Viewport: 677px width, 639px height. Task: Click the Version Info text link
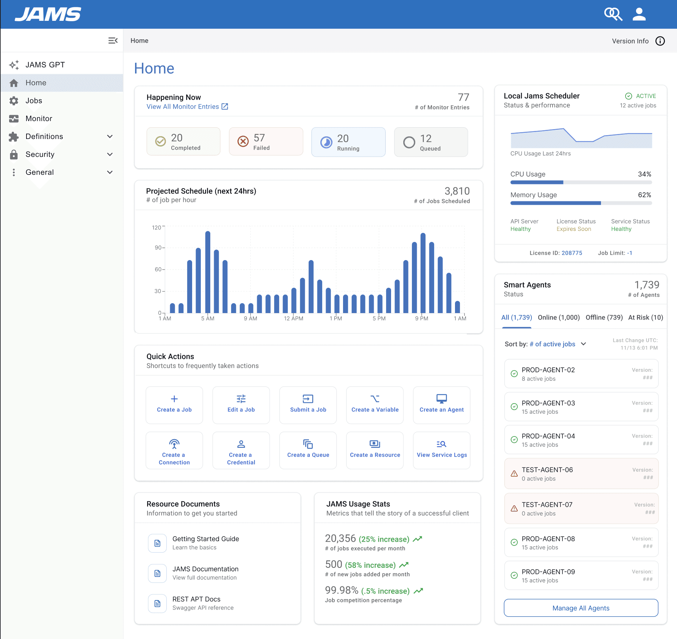(630, 41)
